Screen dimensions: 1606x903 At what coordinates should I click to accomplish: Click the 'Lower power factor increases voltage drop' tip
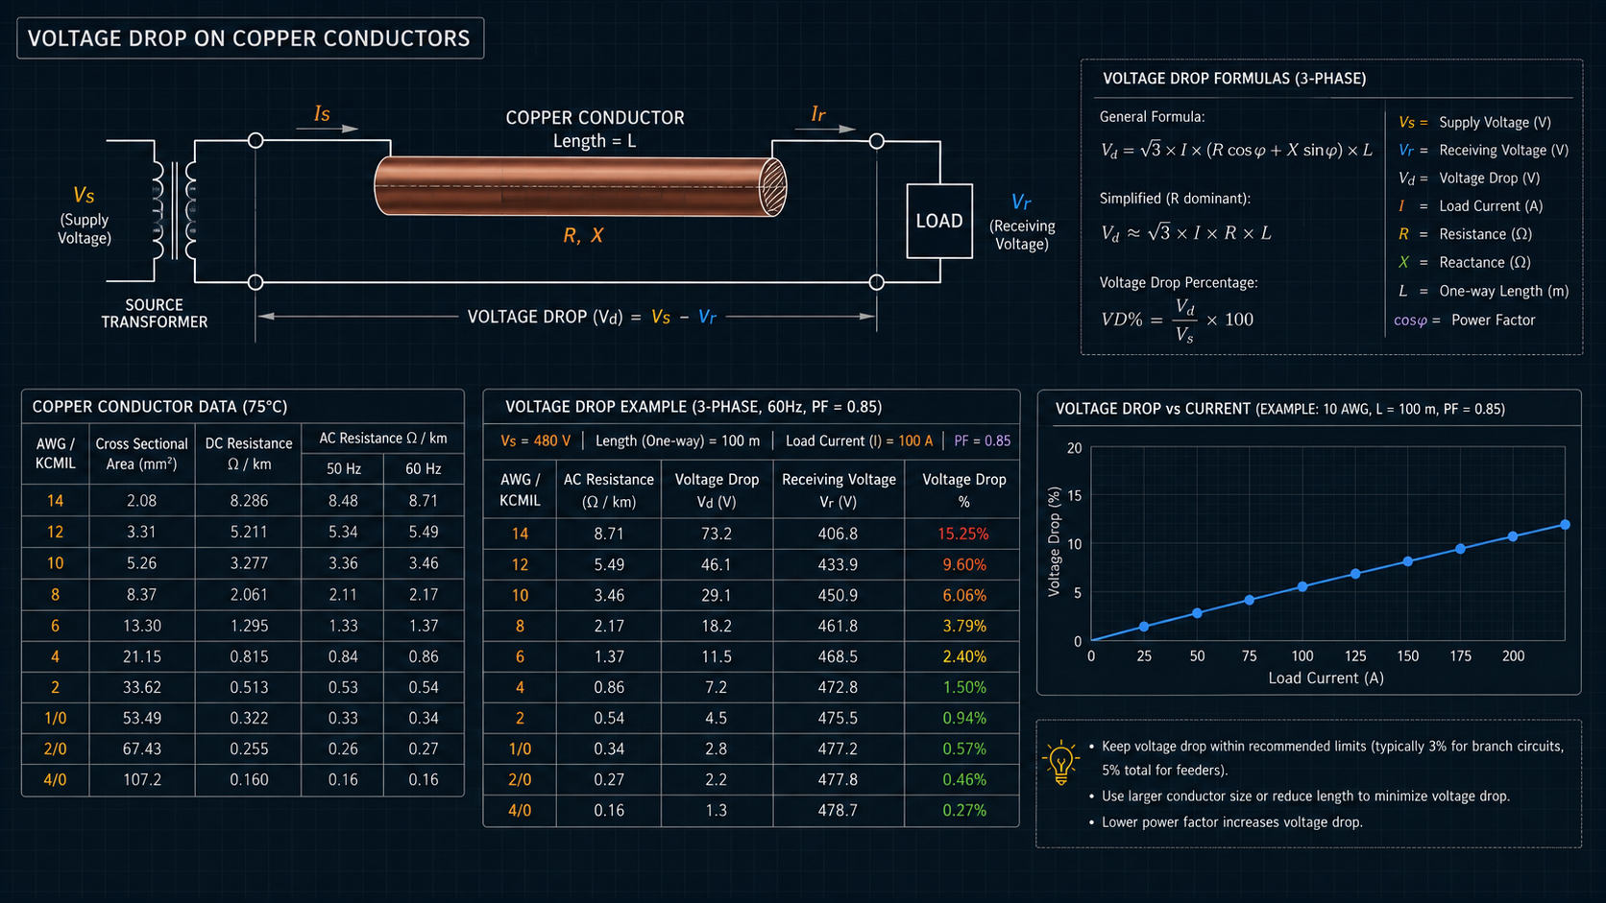click(1232, 822)
